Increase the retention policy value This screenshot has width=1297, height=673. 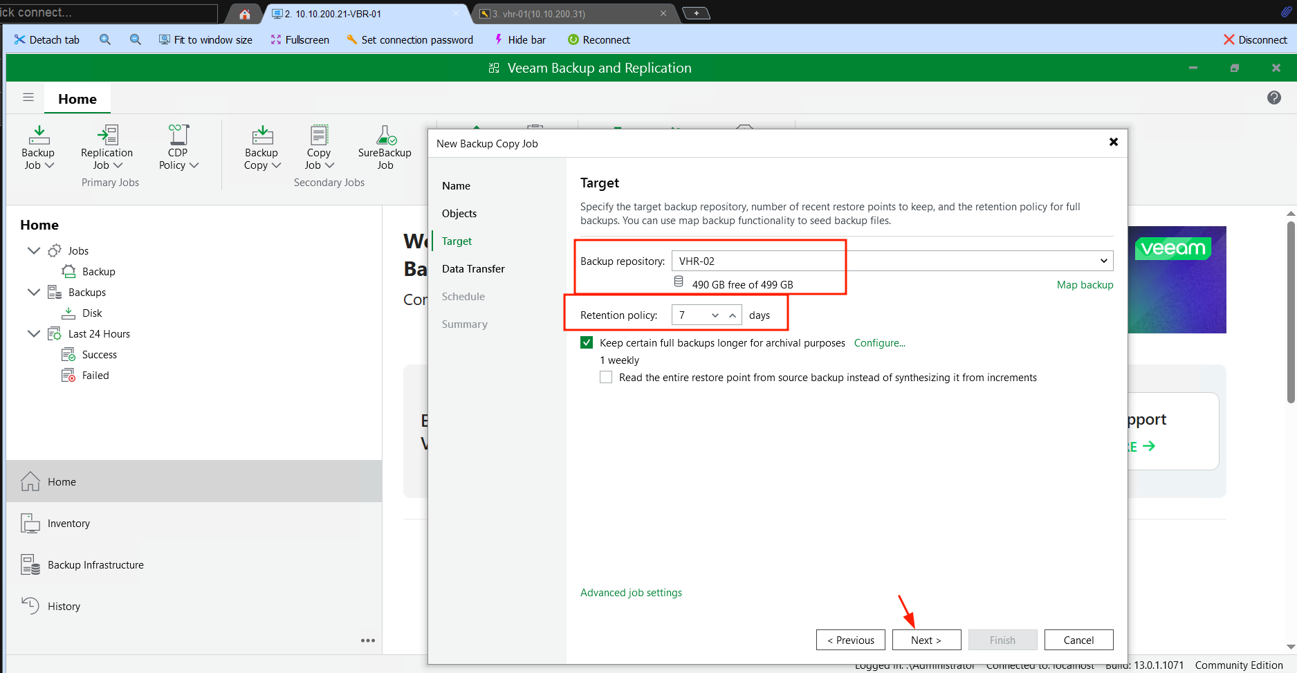pos(733,315)
